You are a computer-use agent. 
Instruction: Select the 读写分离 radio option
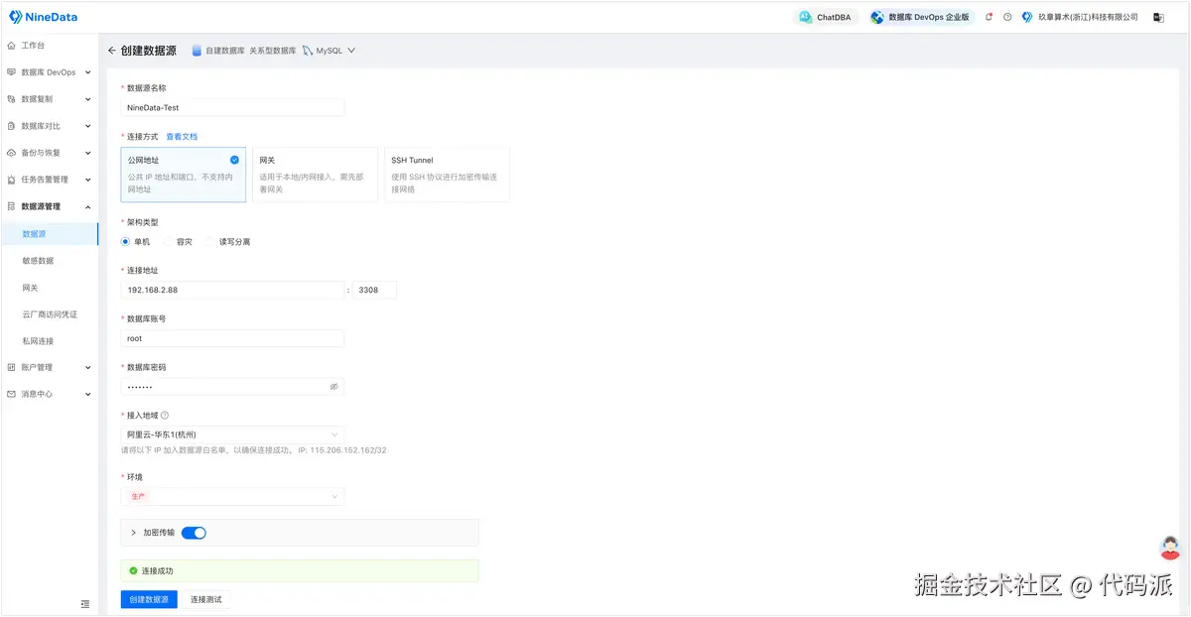point(227,242)
